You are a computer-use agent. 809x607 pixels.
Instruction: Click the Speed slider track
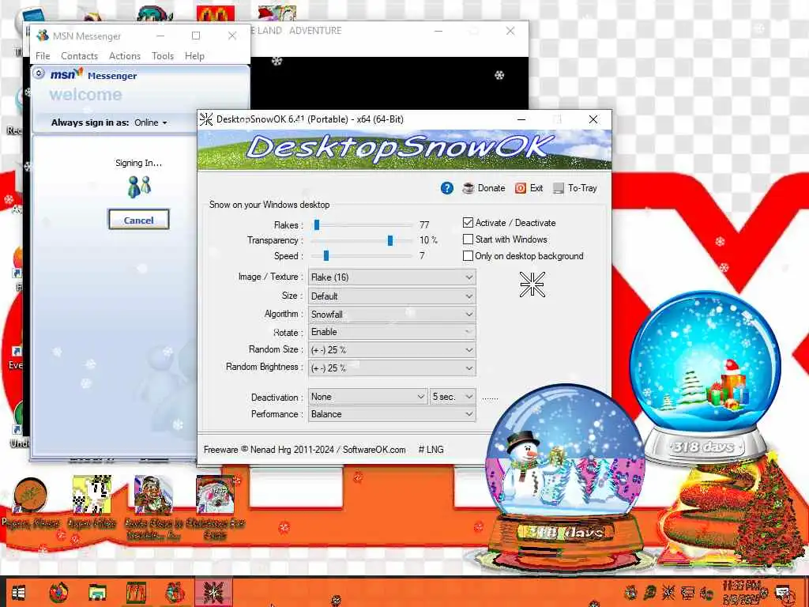[362, 255]
